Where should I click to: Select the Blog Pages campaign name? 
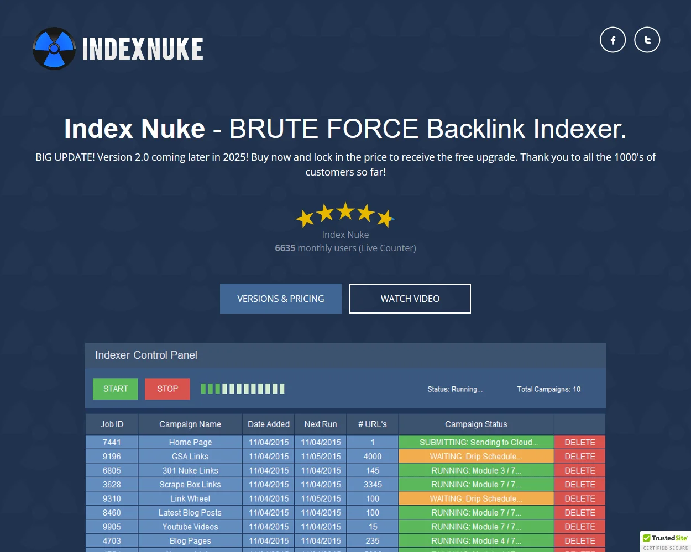coord(190,541)
